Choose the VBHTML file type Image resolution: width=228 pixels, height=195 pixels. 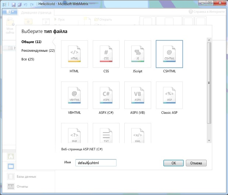coord(74,95)
